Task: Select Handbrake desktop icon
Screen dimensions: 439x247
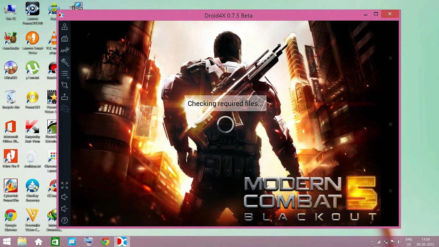Action: point(11,41)
